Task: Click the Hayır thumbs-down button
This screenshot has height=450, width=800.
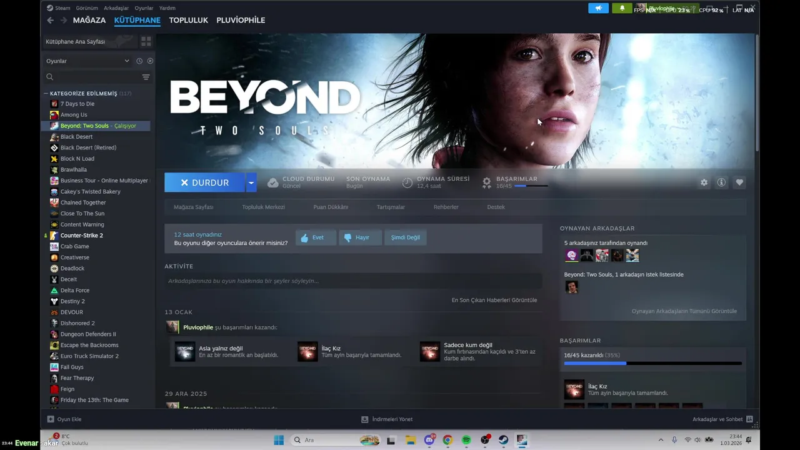Action: coord(360,237)
